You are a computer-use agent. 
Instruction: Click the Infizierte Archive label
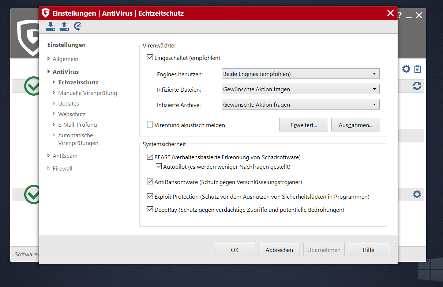(179, 105)
